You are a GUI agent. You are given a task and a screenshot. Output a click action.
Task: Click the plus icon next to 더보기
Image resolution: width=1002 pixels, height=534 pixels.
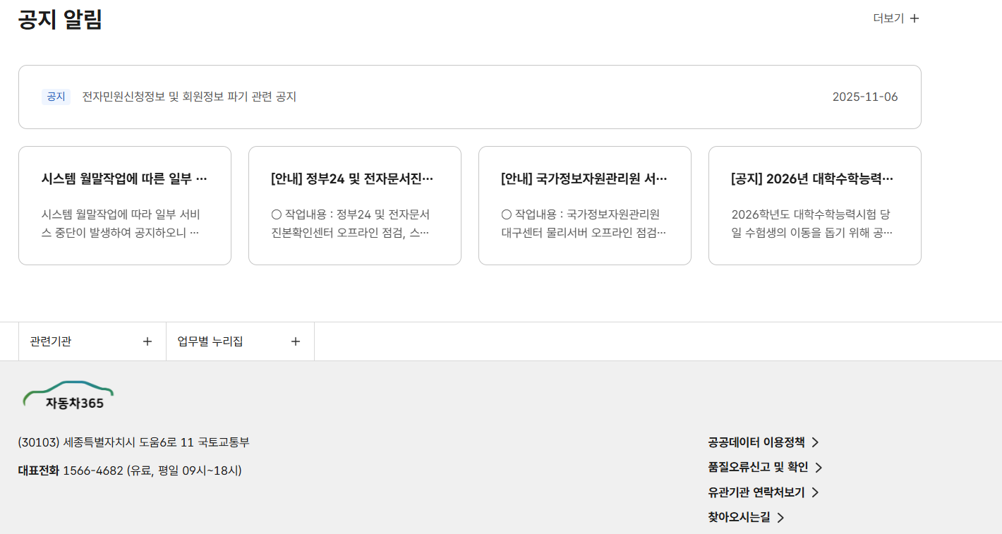[x=915, y=18]
